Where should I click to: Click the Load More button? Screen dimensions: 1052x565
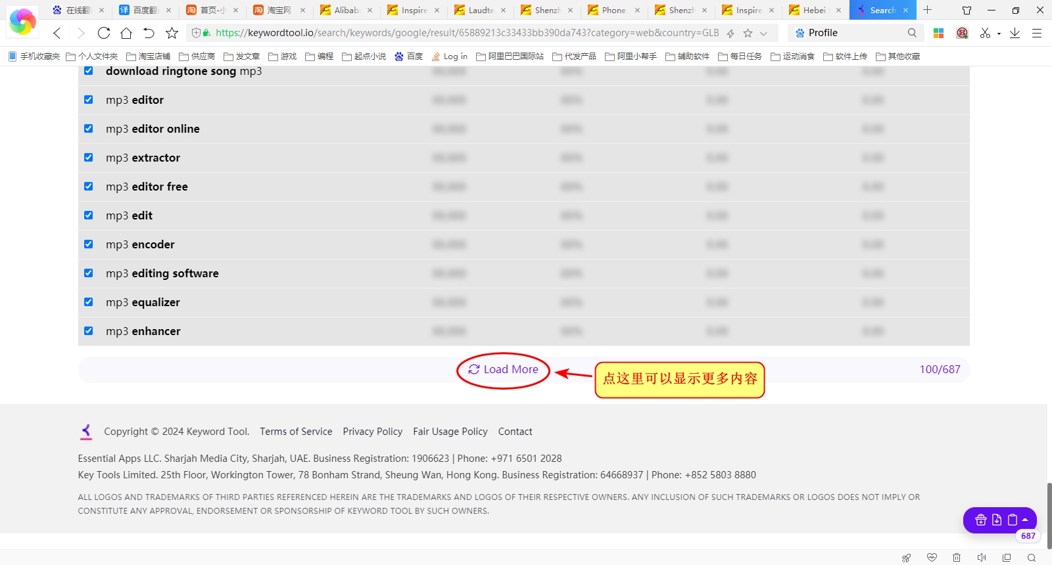point(503,369)
